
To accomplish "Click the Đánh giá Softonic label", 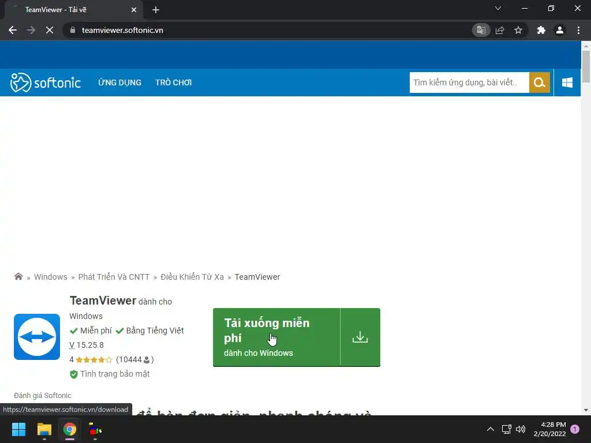I will (43, 396).
